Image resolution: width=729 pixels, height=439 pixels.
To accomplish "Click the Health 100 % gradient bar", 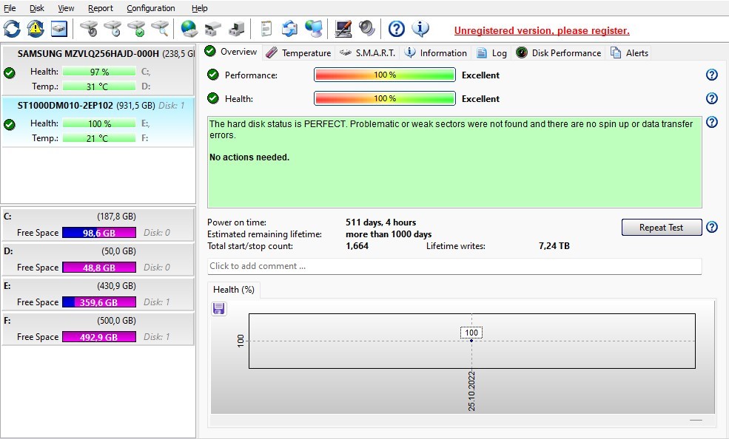I will pyautogui.click(x=385, y=98).
